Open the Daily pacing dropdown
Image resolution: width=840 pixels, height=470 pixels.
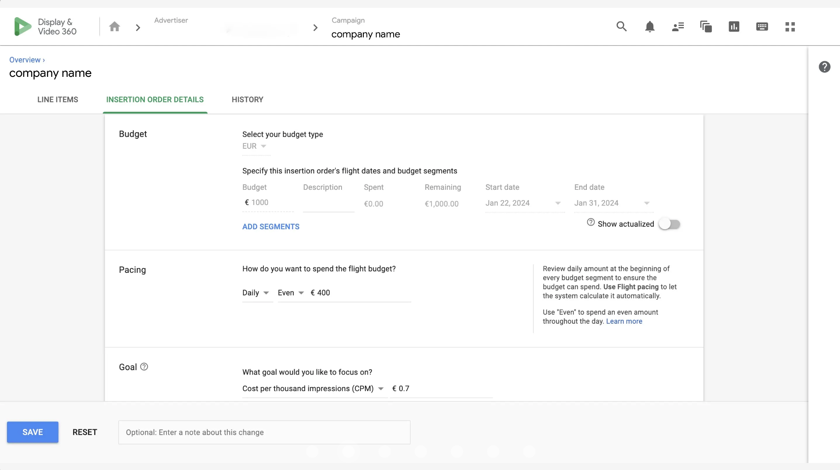[256, 293]
